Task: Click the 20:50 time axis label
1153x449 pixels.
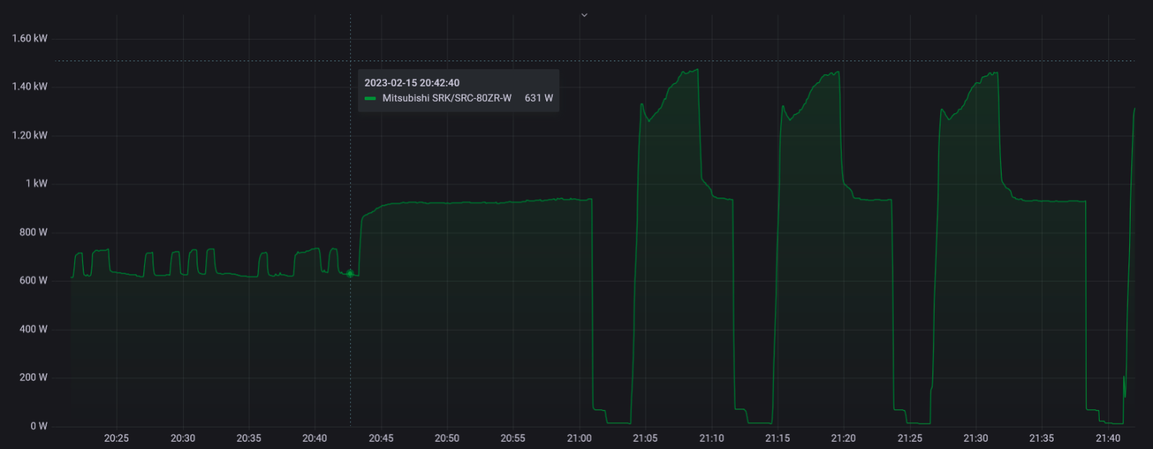Action: coord(447,438)
